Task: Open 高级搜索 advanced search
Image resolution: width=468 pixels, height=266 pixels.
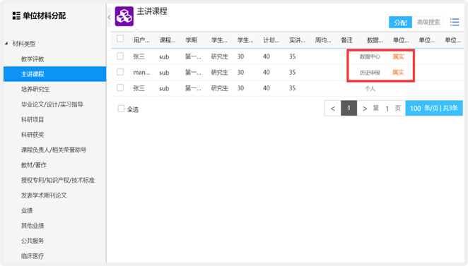Action: pyautogui.click(x=428, y=22)
